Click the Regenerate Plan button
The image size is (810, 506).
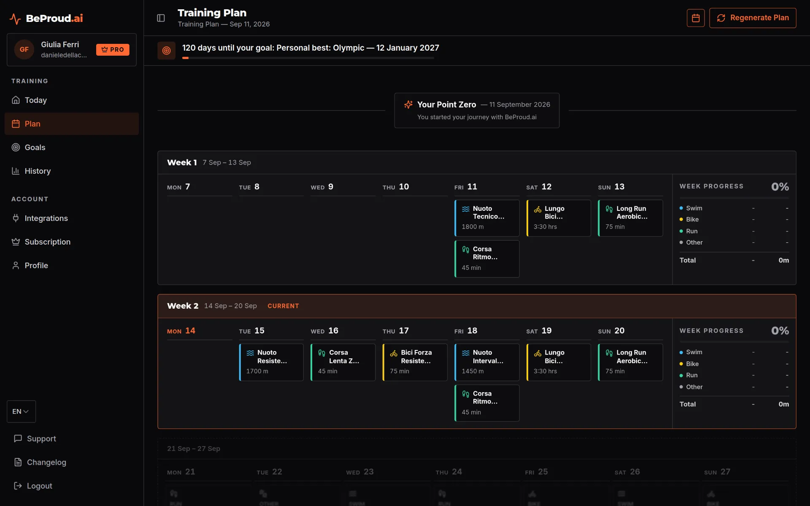tap(753, 18)
